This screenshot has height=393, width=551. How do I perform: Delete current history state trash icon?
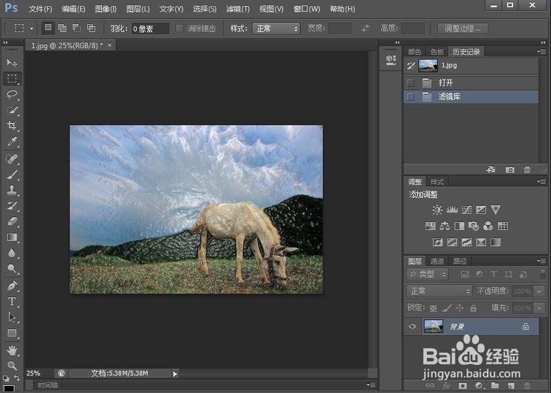coord(527,170)
